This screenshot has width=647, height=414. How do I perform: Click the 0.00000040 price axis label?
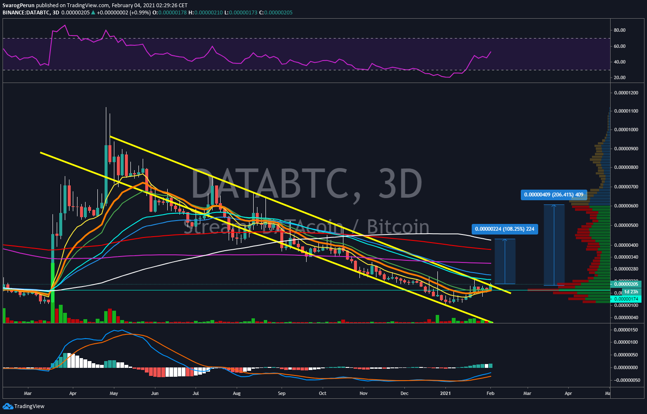pyautogui.click(x=626, y=317)
